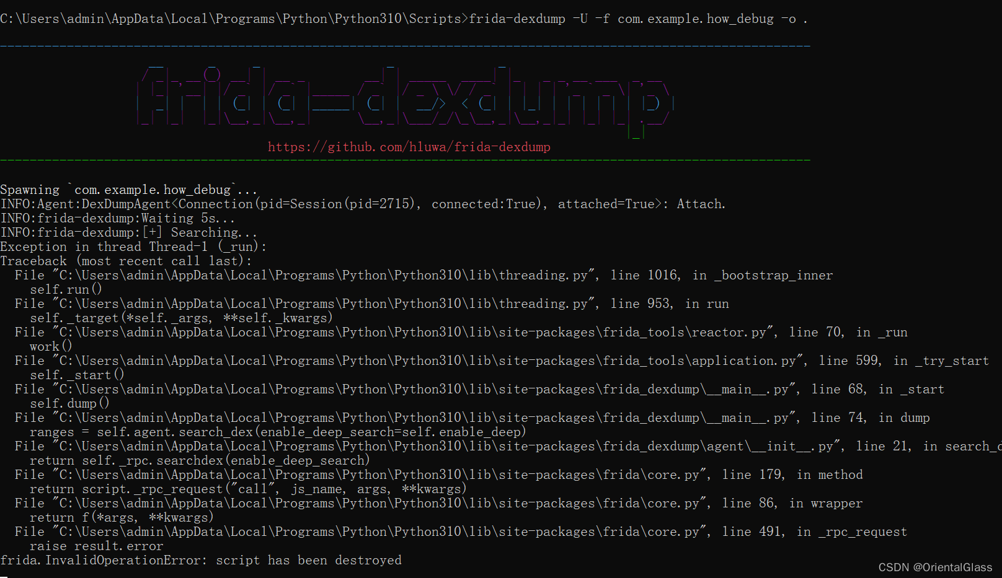
Task: Click the "work()" code line
Action: (x=51, y=346)
